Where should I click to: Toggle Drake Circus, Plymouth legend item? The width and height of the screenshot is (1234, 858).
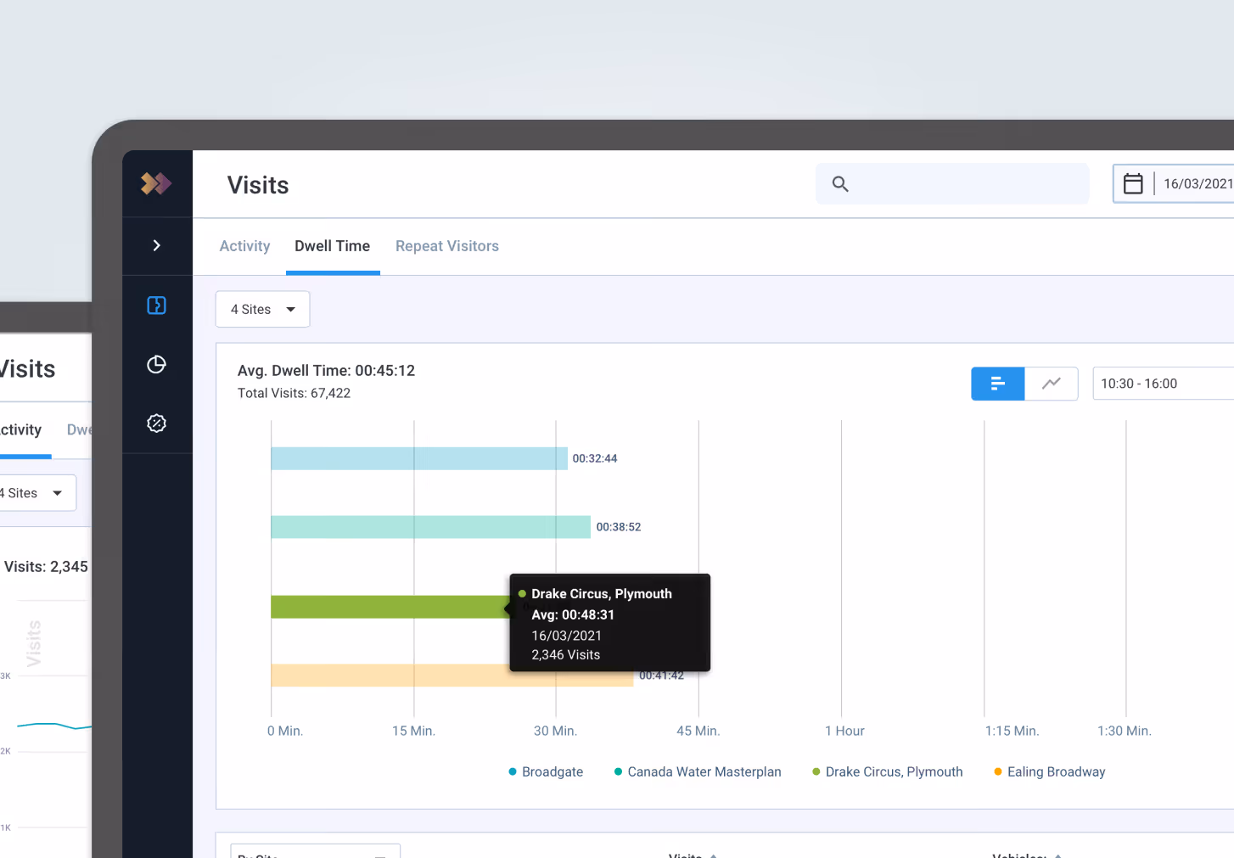[x=888, y=771]
